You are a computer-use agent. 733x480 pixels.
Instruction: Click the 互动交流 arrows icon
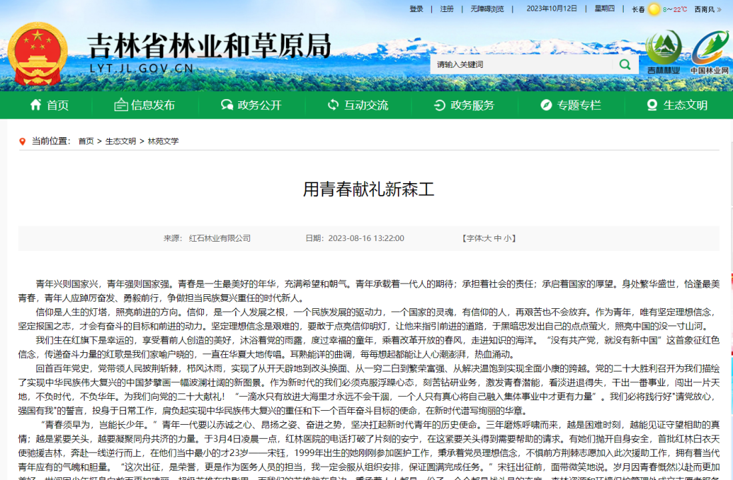[x=331, y=105]
